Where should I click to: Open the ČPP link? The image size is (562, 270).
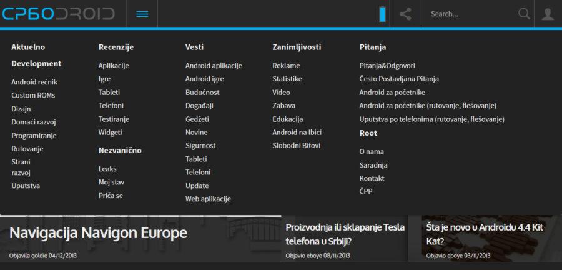pyautogui.click(x=366, y=191)
